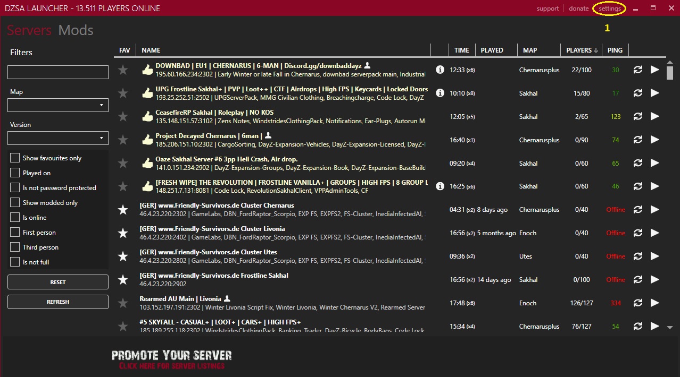This screenshot has width=680, height=377.
Task: Click the scroll down arrow of server list
Action: click(x=670, y=328)
